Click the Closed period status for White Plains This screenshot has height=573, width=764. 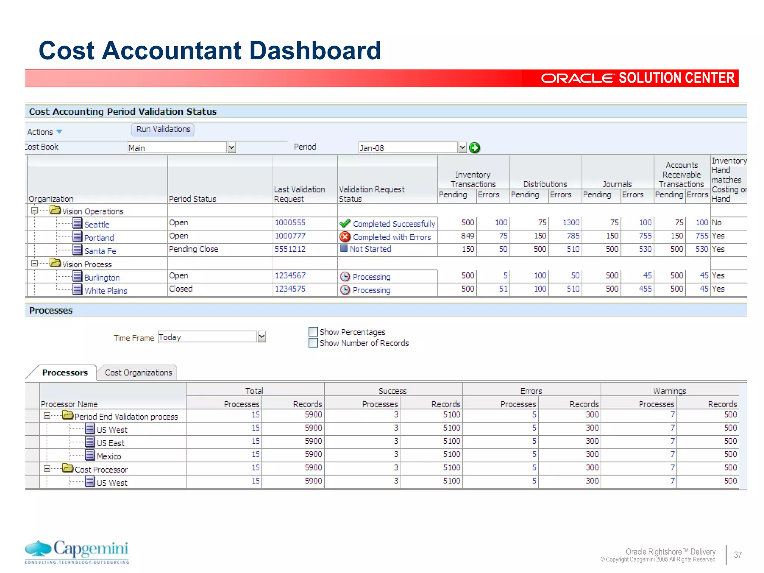pos(181,289)
